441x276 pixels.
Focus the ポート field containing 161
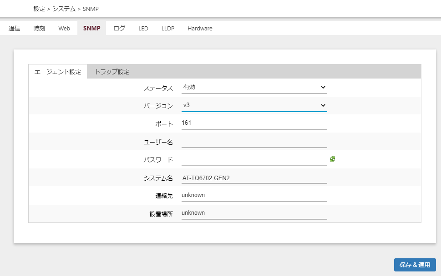254,123
